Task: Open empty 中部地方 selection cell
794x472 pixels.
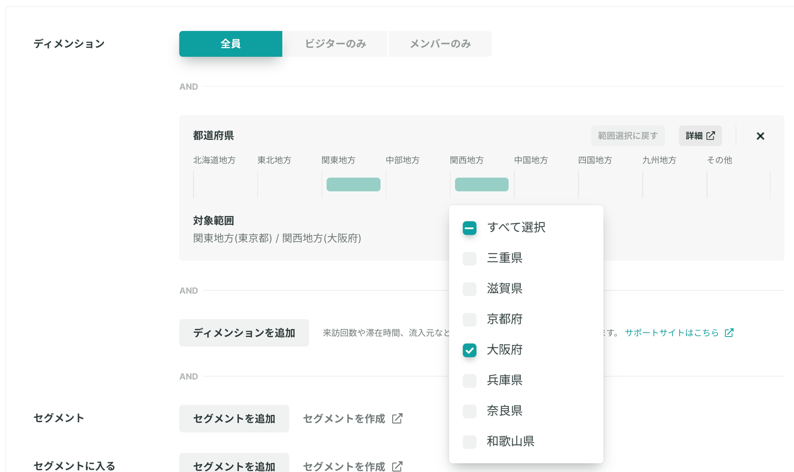Action: tap(418, 185)
